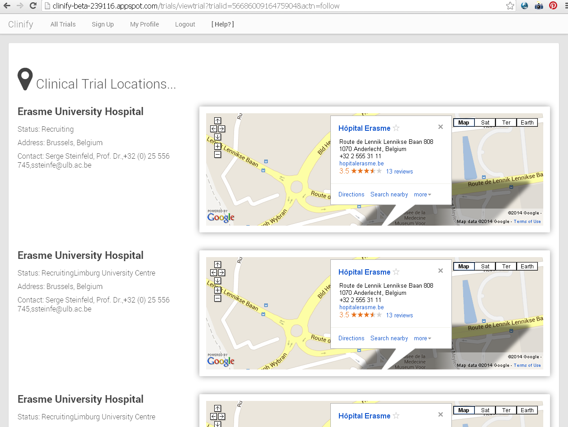
Task: Click the Google logo on the first map
Action: 221,218
